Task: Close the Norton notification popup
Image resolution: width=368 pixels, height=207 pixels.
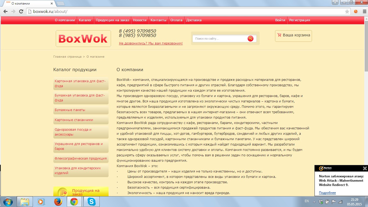Action: [365, 168]
